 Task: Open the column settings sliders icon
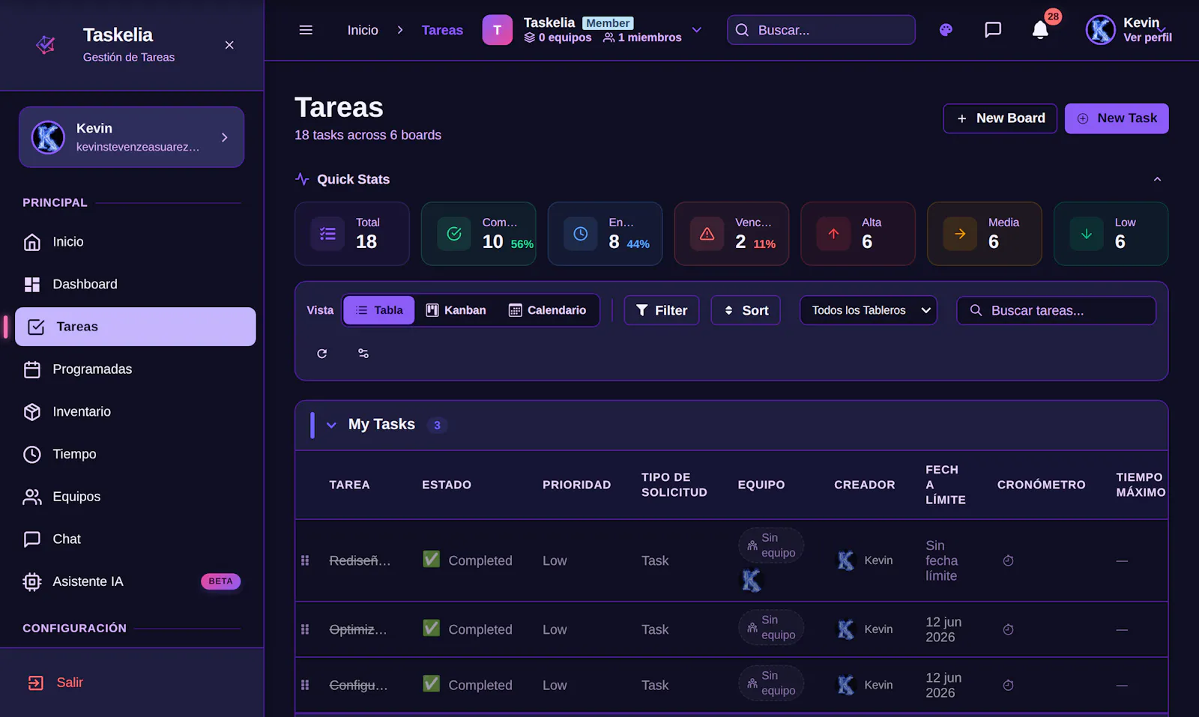pyautogui.click(x=363, y=354)
